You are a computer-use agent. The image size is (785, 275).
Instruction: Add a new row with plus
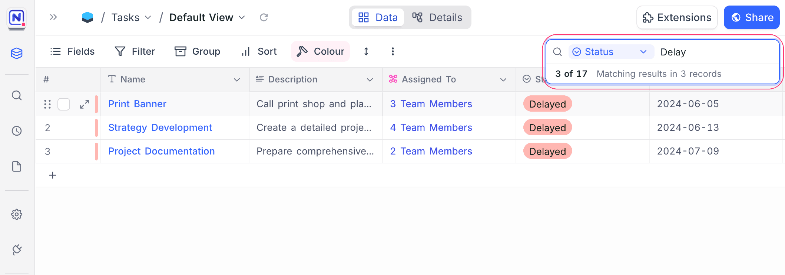[x=53, y=175]
